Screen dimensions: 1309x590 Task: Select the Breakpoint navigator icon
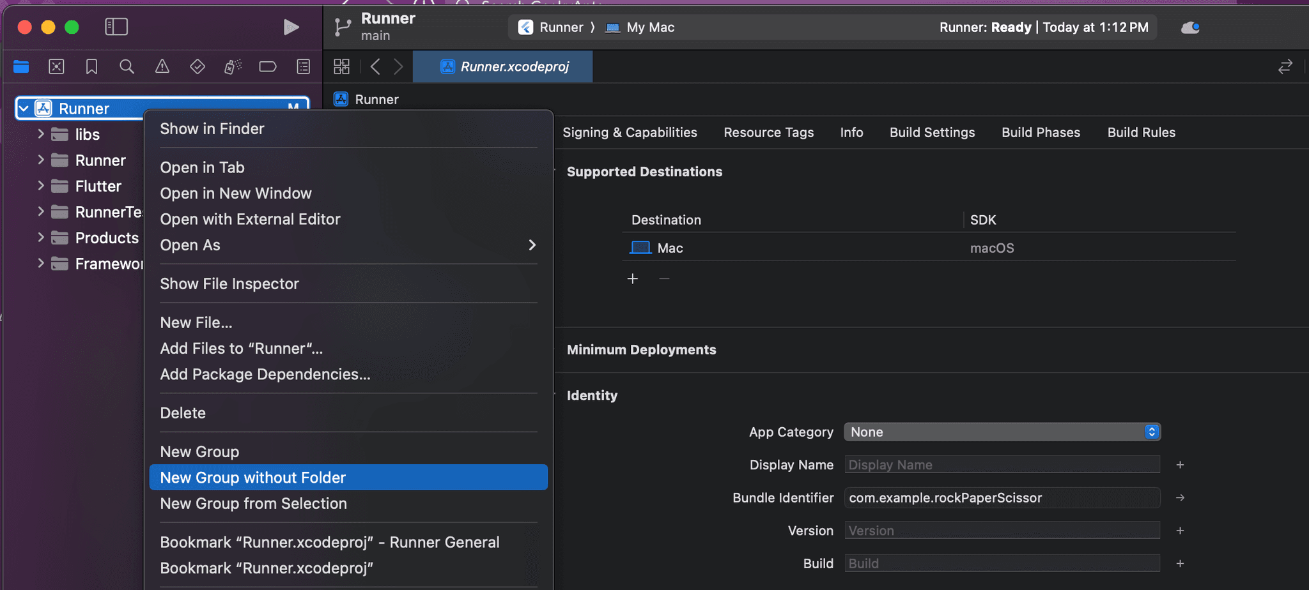(268, 66)
